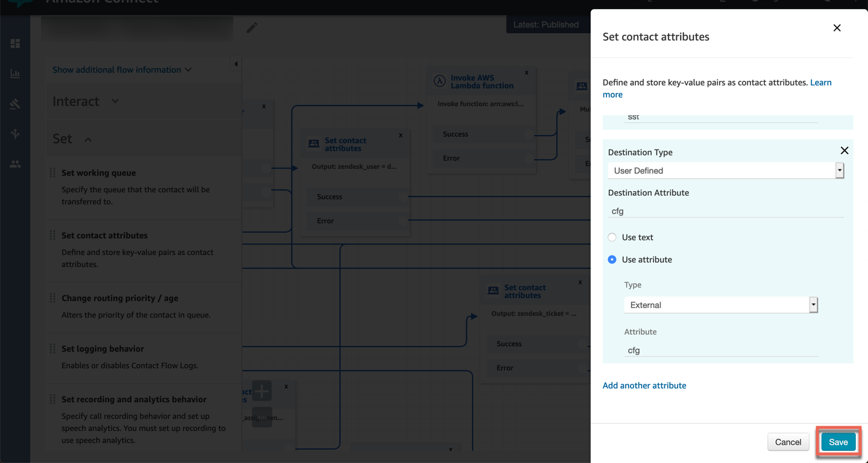The height and width of the screenshot is (463, 868).
Task: Select the Use text radio button
Action: (612, 238)
